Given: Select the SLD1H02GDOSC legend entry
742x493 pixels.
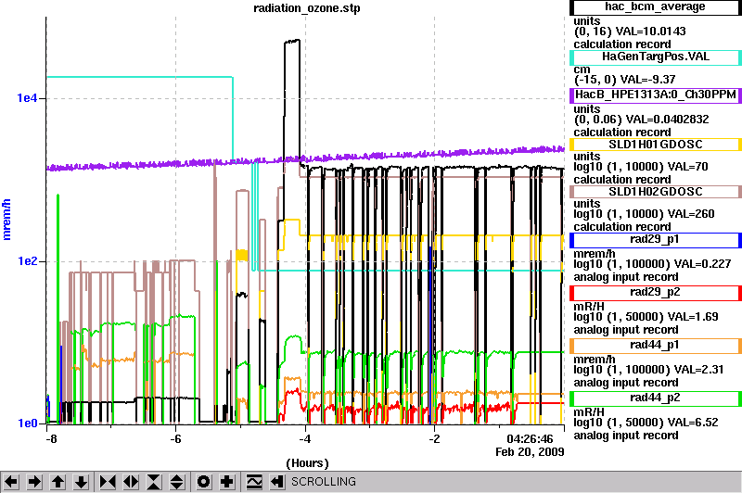Looking at the screenshot, I should tap(656, 192).
